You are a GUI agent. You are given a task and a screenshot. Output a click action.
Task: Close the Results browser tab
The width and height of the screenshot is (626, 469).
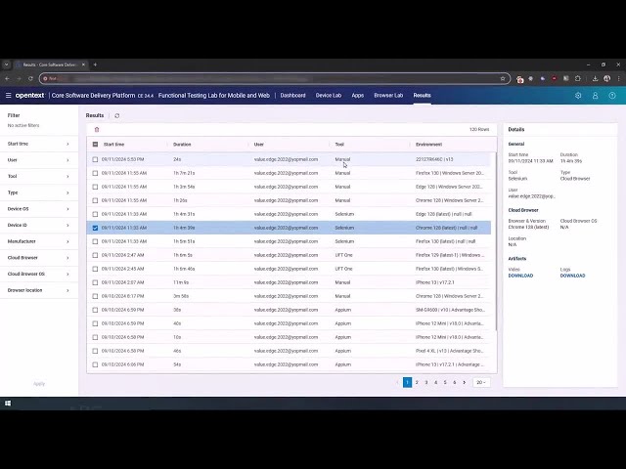83,64
